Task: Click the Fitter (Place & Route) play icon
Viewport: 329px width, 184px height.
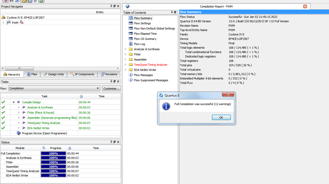Action: [x=24, y=113]
